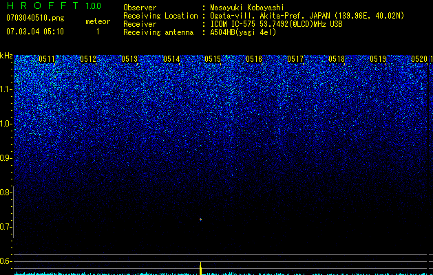Click the 1.0 kHz axis tick label
Screen dimensions: 433x275
click(6, 124)
